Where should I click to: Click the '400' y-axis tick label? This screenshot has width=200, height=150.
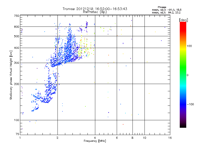pyautogui.click(x=16, y=48)
